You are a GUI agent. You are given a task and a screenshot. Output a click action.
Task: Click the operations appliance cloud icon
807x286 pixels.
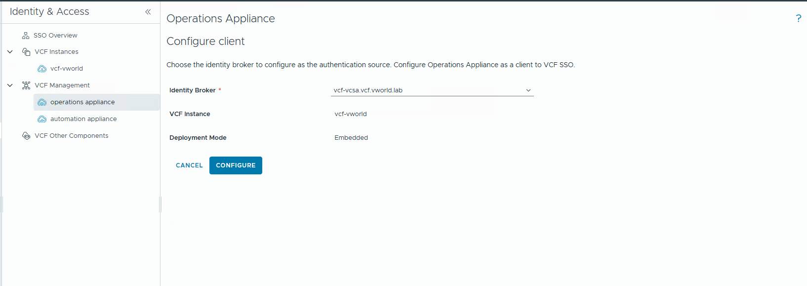[42, 102]
